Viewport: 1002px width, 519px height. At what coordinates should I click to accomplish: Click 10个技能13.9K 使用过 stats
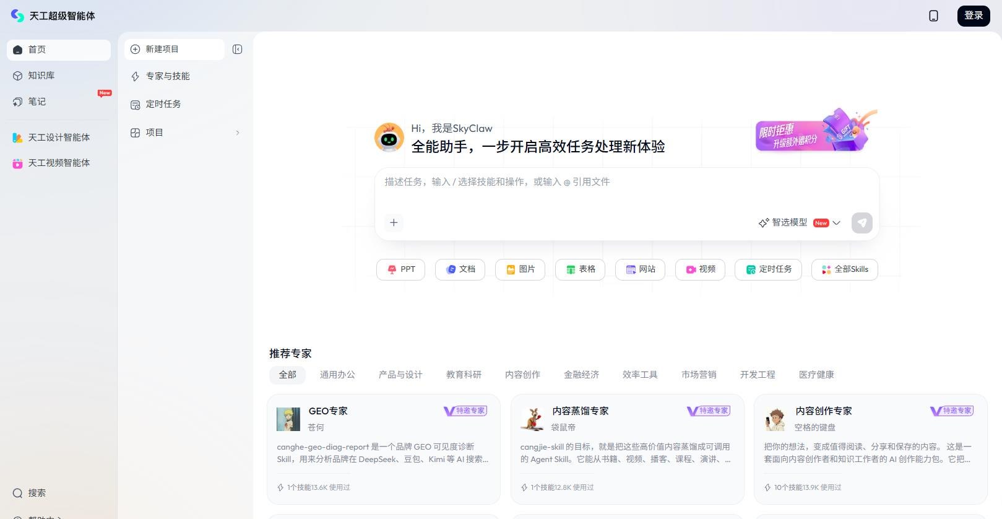pyautogui.click(x=803, y=487)
